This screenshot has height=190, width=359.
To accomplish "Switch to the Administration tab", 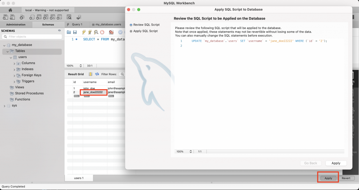I will [x=16, y=25].
